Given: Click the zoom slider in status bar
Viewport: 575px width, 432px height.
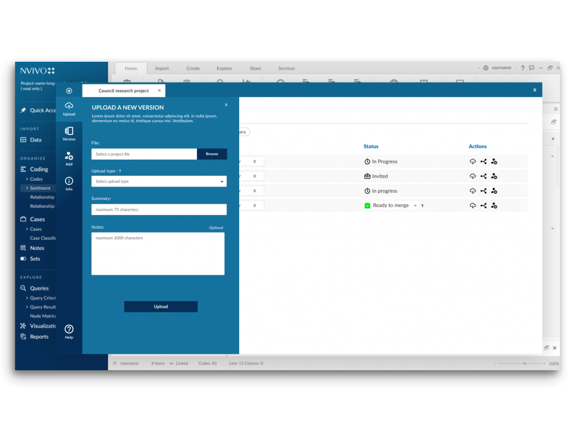Looking at the screenshot, I should [524, 363].
